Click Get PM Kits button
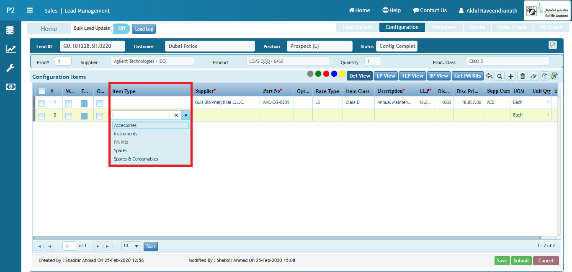This screenshot has width=572, height=272. pyautogui.click(x=467, y=76)
